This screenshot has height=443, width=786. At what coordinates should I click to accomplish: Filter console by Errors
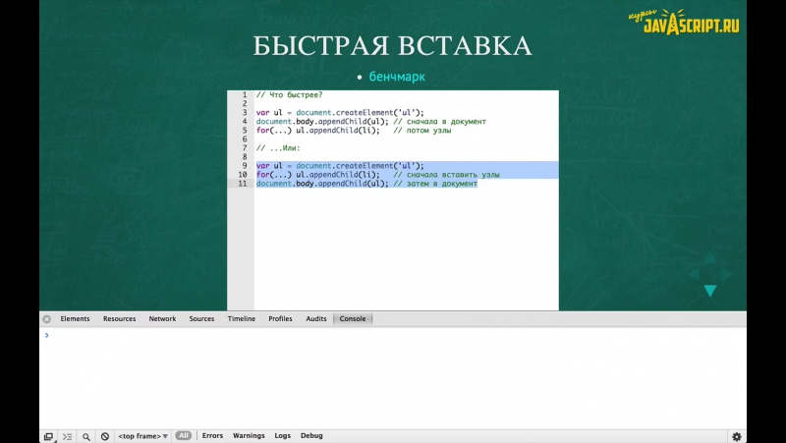[212, 435]
